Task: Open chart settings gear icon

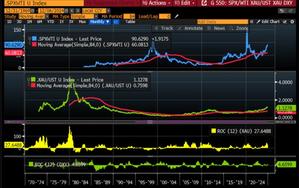Action: [292, 22]
